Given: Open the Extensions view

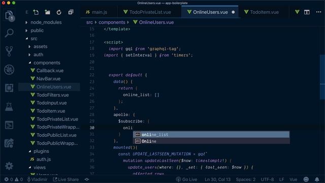Looking at the screenshot, I should [9, 88].
